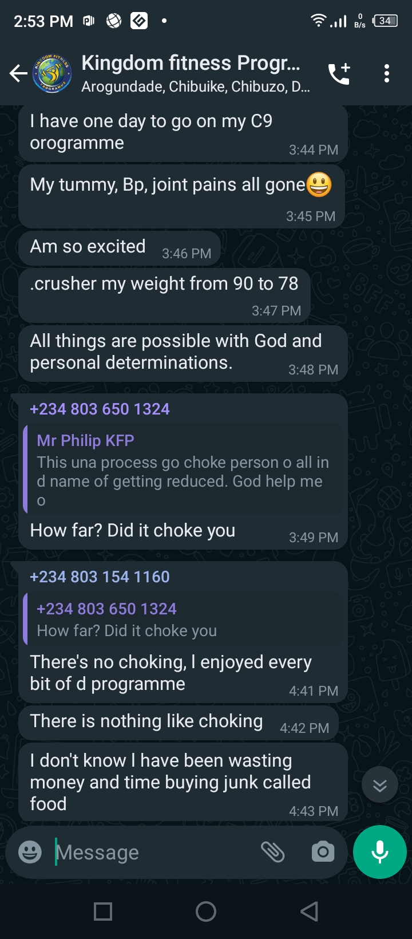
Task: Open the three-dot more options menu
Action: coord(387,73)
